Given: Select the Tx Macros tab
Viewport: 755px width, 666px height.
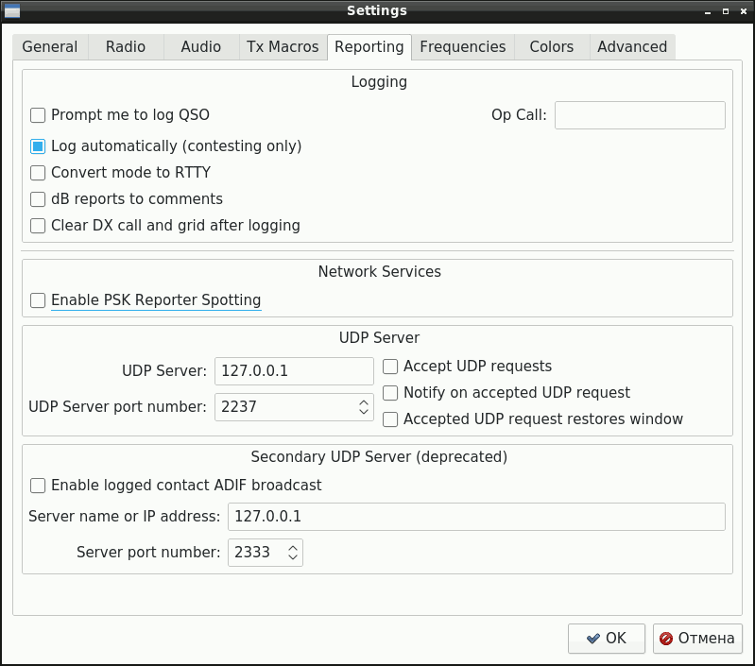Looking at the screenshot, I should pos(283,47).
